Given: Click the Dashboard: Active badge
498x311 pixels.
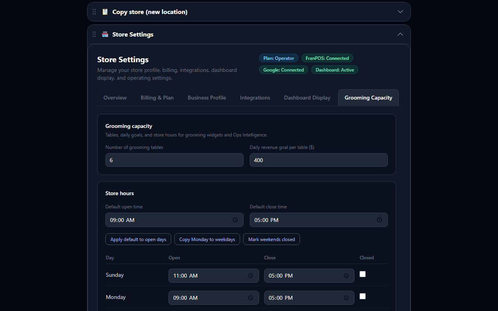Looking at the screenshot, I should pyautogui.click(x=335, y=70).
